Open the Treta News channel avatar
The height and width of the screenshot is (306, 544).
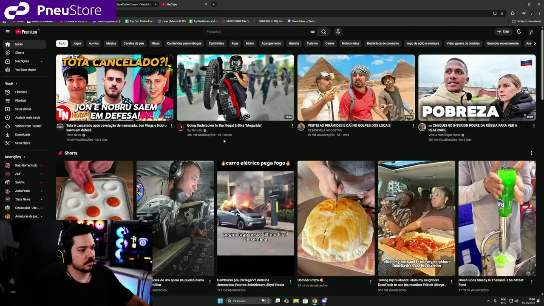(60, 127)
